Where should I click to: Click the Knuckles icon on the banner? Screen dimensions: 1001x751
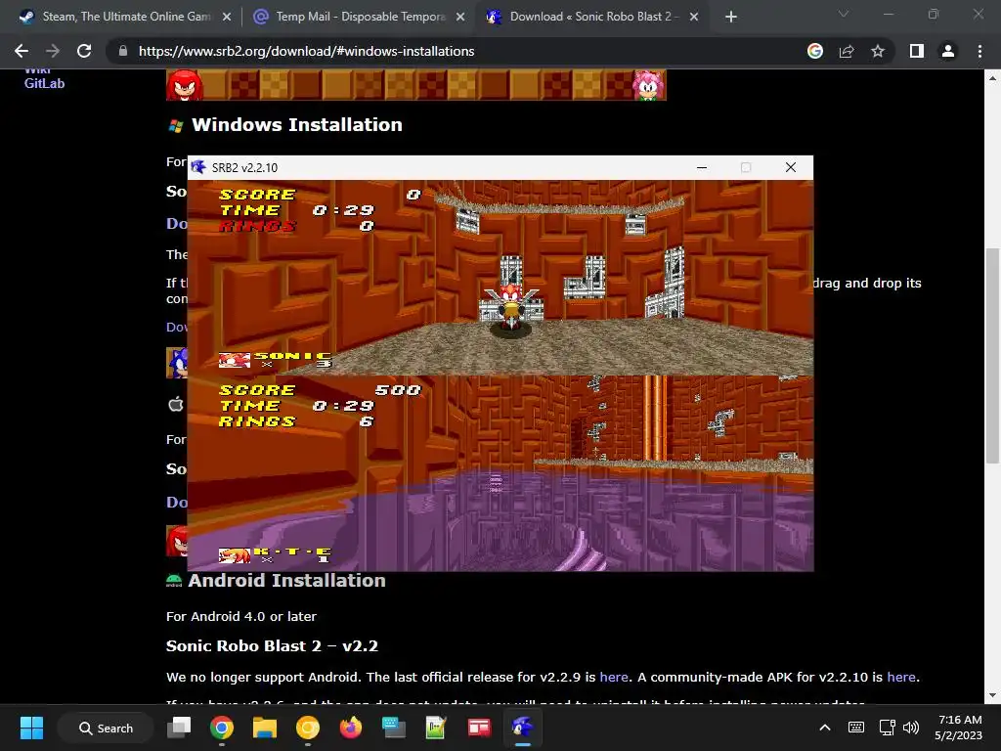point(185,85)
